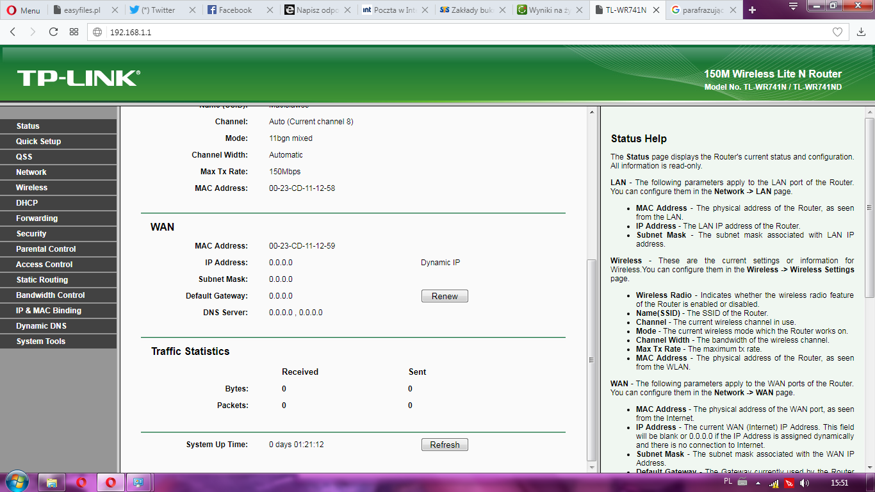
Task: Open a new tab with plus
Action: tap(752, 10)
